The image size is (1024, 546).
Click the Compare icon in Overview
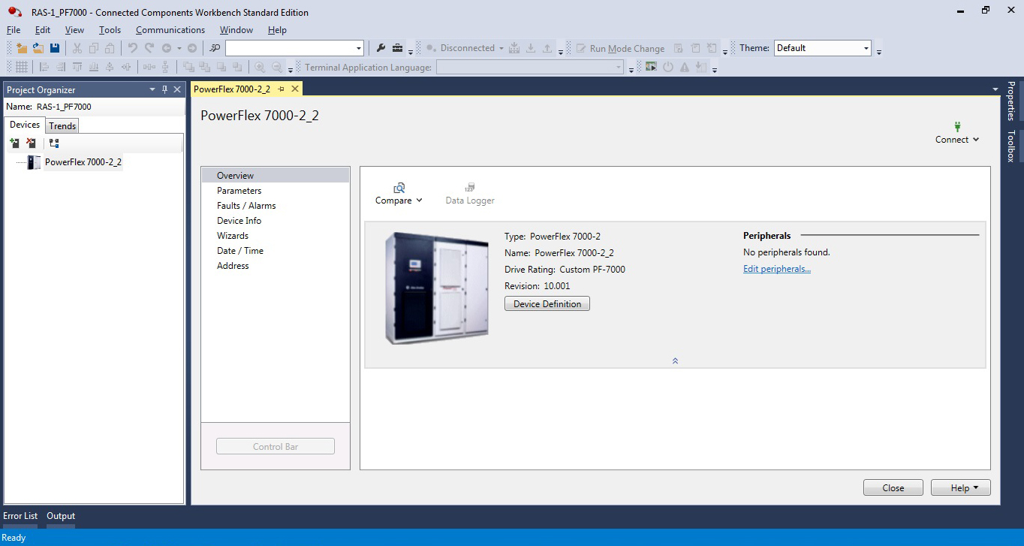(399, 188)
